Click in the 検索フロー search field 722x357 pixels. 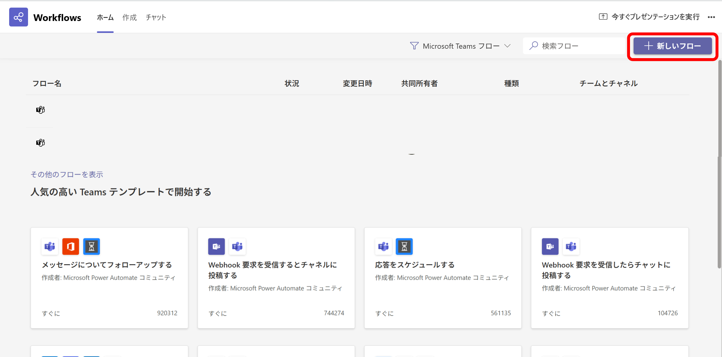pyautogui.click(x=574, y=46)
